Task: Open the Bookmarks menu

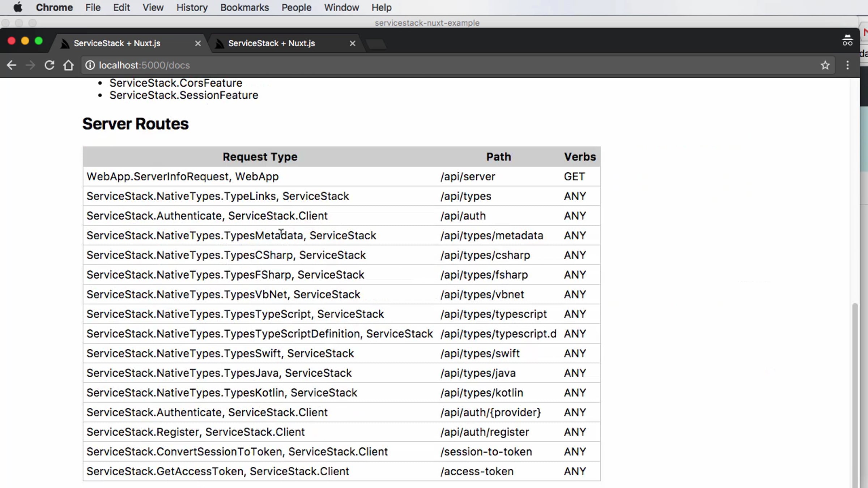Action: coord(244,7)
